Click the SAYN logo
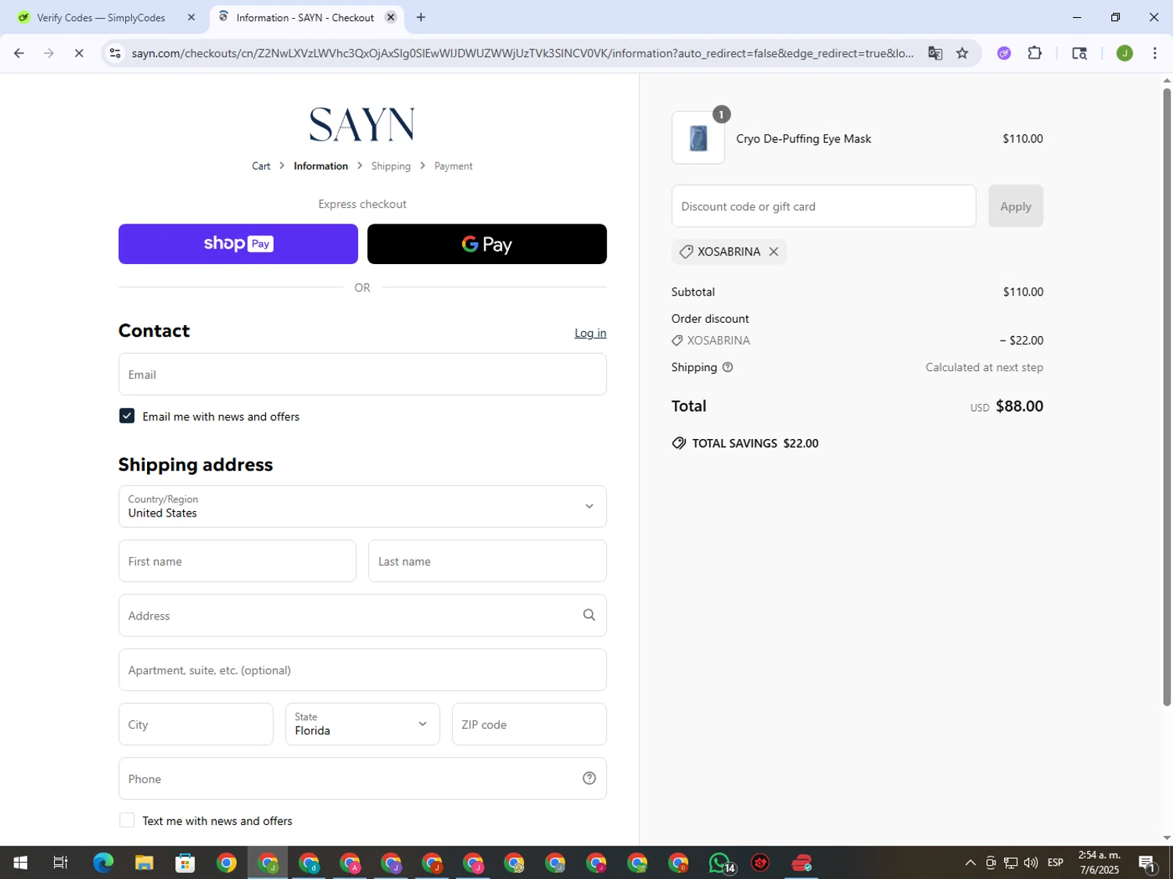This screenshot has height=879, width=1173. pos(362,124)
